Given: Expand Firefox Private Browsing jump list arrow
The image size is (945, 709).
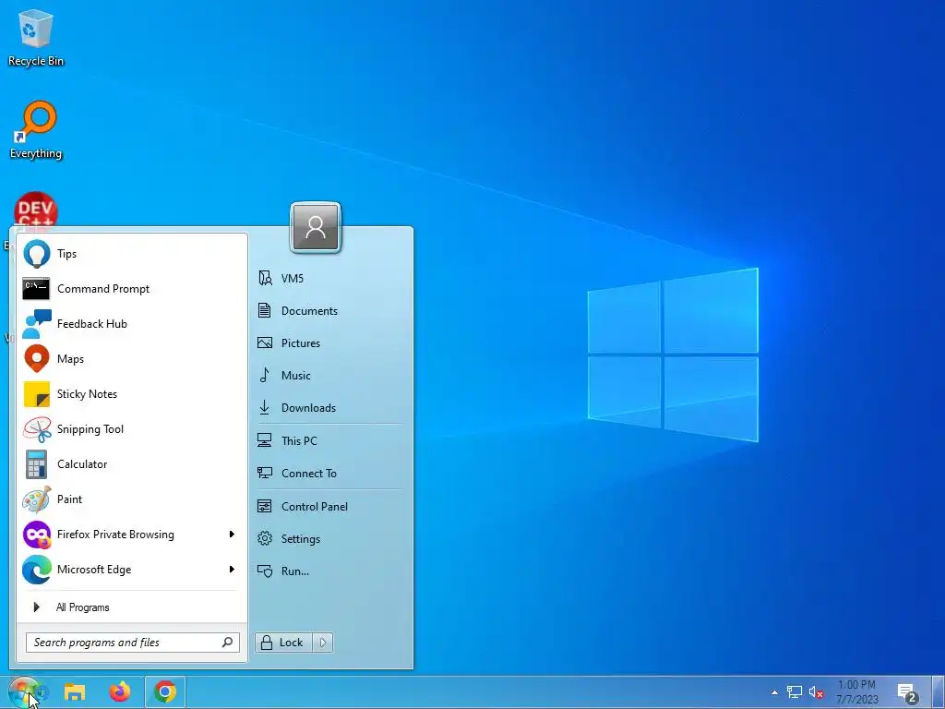Looking at the screenshot, I should point(232,535).
